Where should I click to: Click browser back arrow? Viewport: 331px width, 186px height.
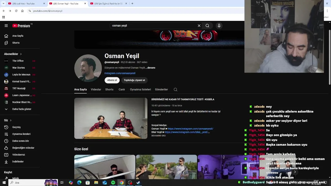4,11
